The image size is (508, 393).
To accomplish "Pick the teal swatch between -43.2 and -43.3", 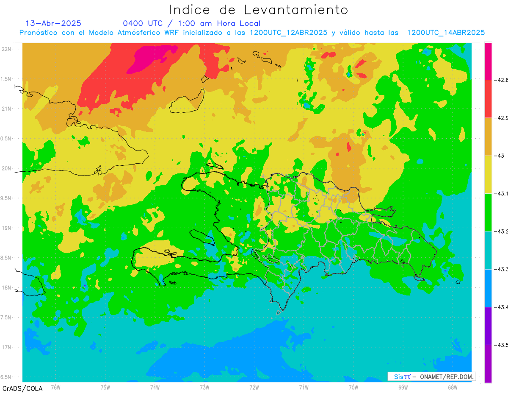I will coord(488,250).
